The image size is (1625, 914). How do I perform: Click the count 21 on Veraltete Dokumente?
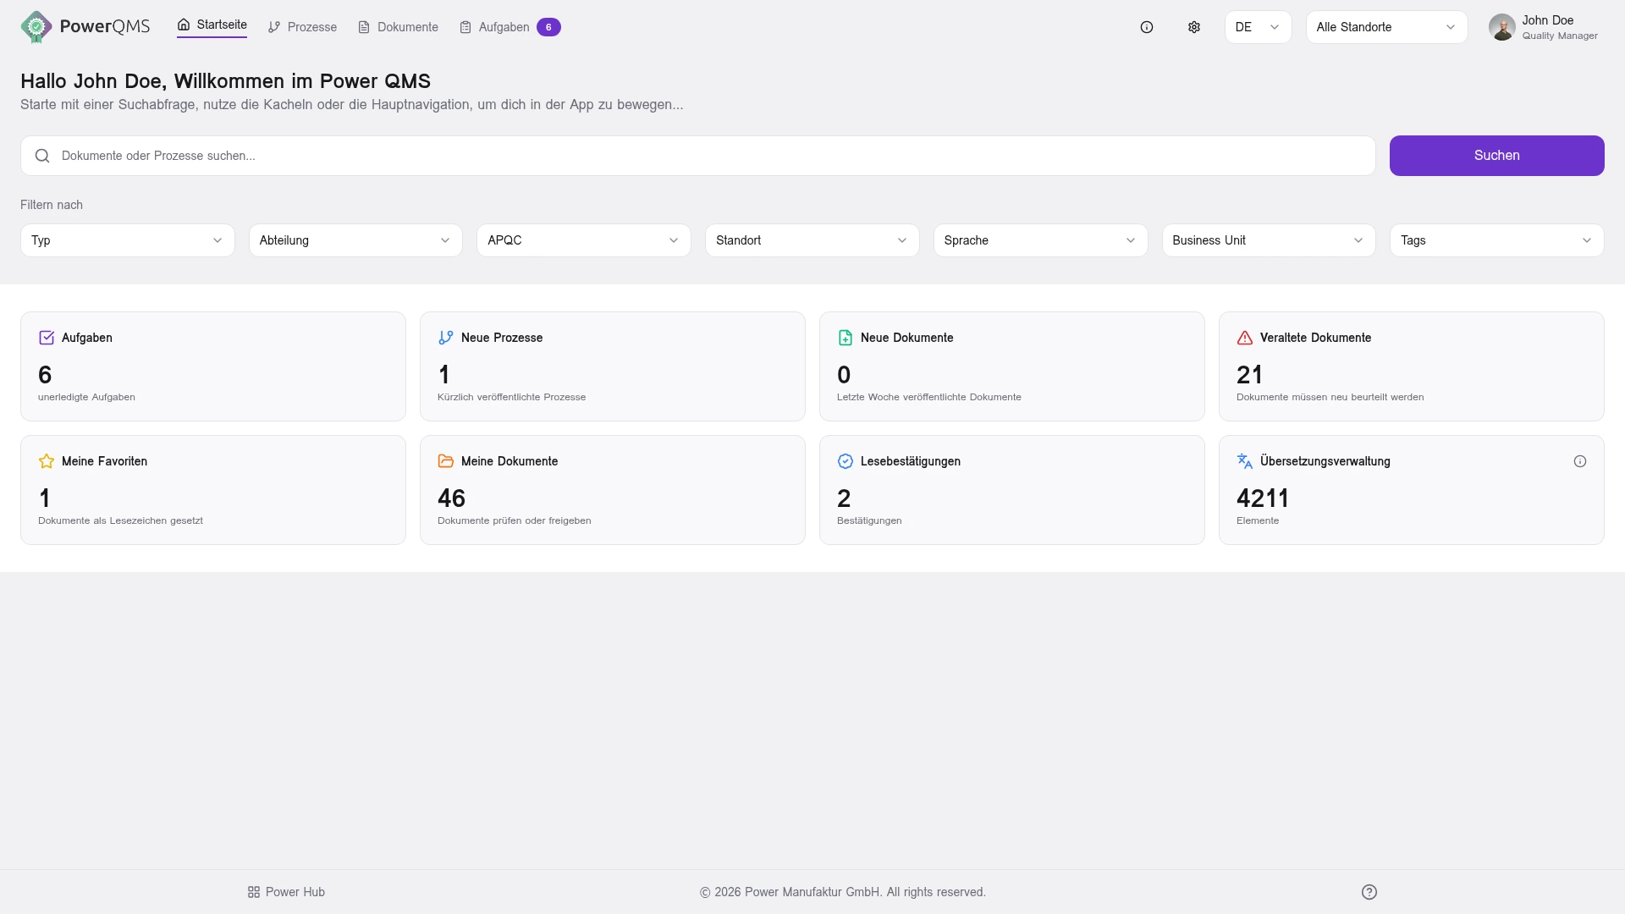(x=1249, y=375)
